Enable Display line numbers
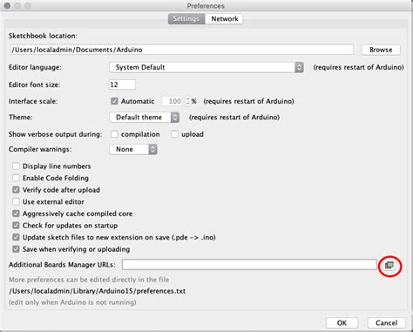Viewport: 413px width, 332px height. 16,166
